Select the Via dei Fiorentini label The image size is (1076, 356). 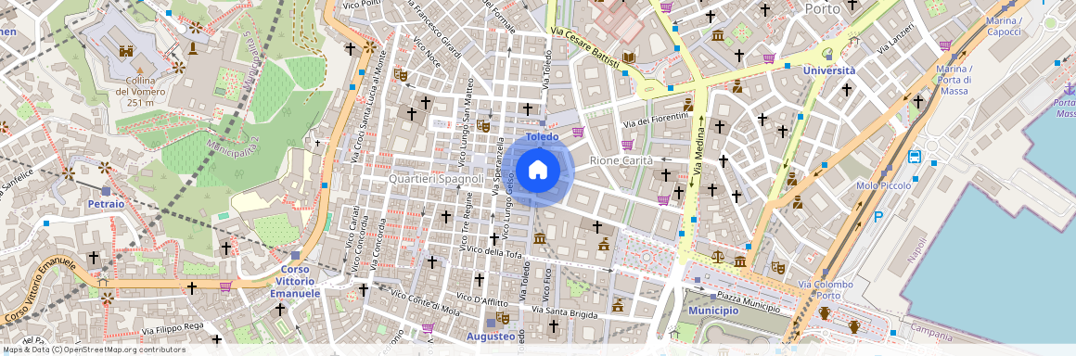pos(655,120)
